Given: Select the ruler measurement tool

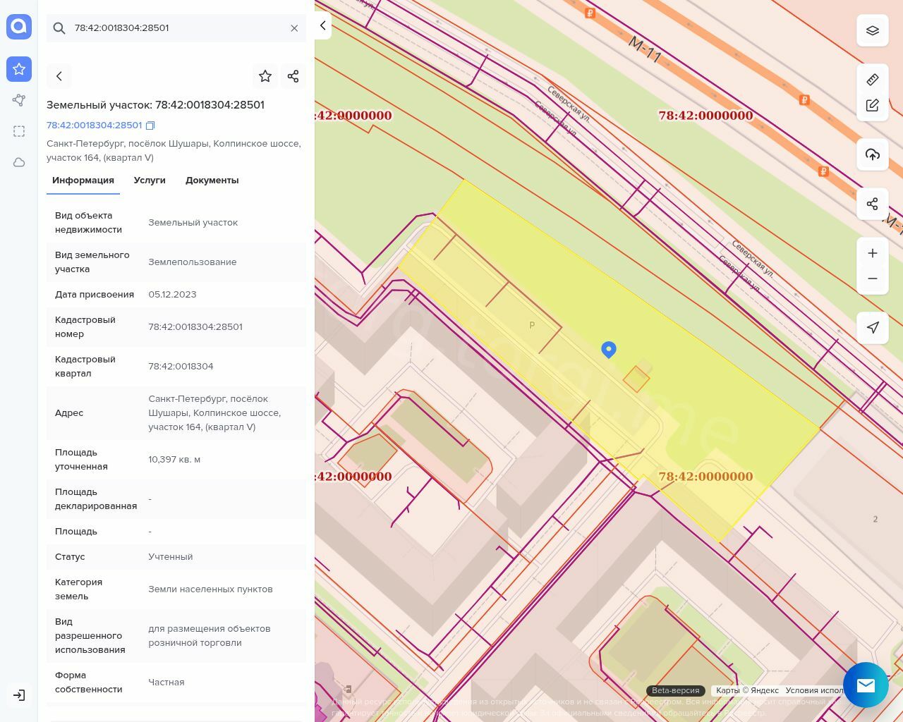Looking at the screenshot, I should [x=873, y=80].
